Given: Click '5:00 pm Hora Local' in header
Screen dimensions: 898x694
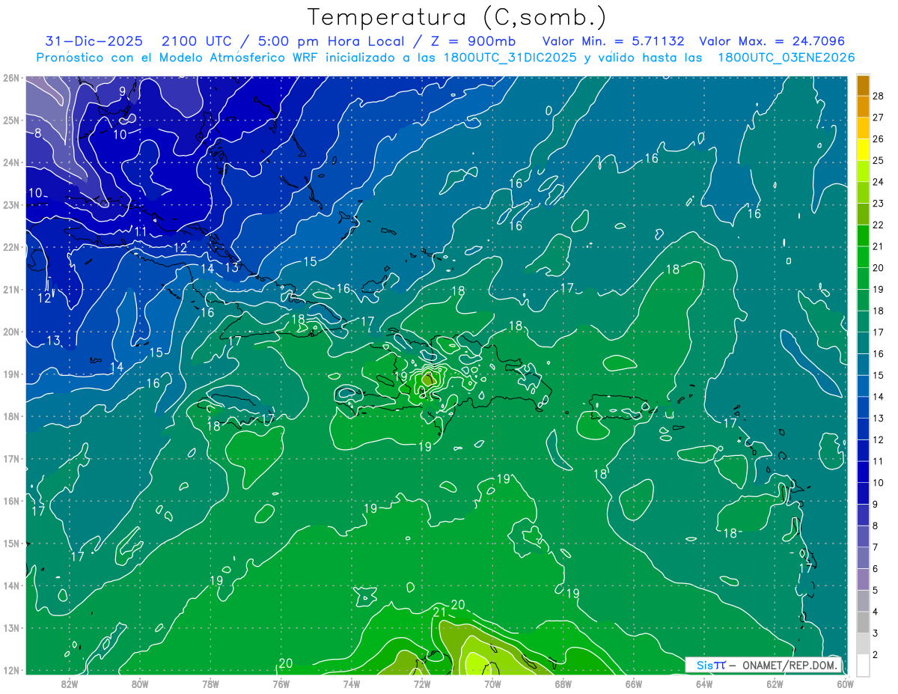Looking at the screenshot, I should (332, 41).
